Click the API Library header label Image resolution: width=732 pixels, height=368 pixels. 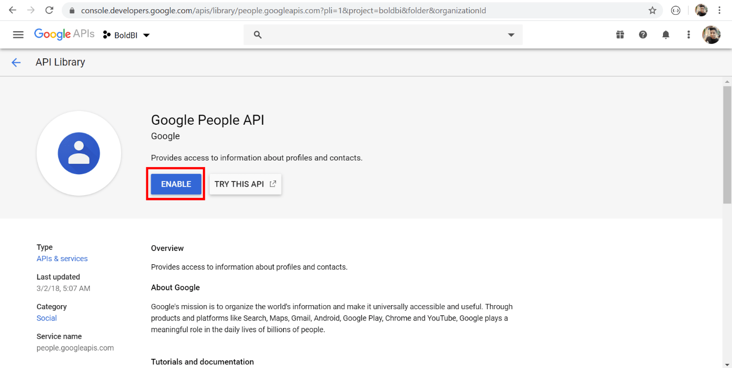point(60,62)
